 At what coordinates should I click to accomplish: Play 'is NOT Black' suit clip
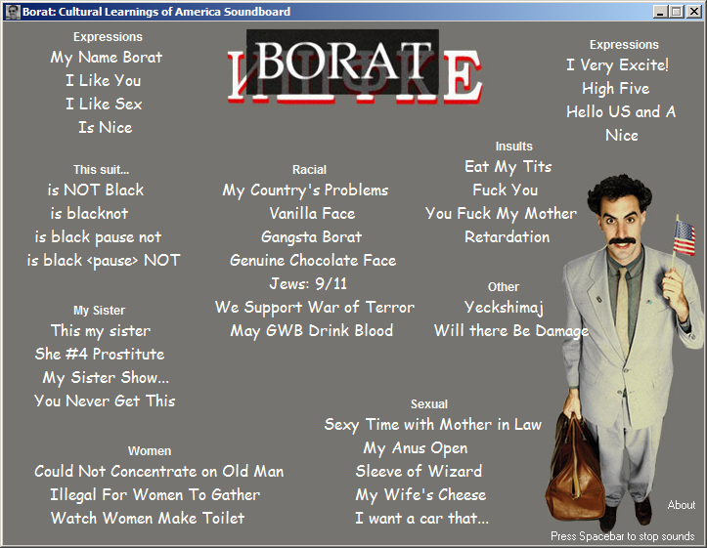pos(96,190)
